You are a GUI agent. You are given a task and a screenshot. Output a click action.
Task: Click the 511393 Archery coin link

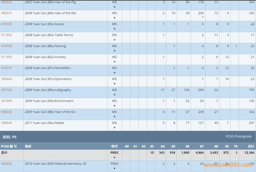coord(7,57)
